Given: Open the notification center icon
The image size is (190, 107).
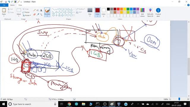Looking at the screenshot, I should click(x=185, y=104).
